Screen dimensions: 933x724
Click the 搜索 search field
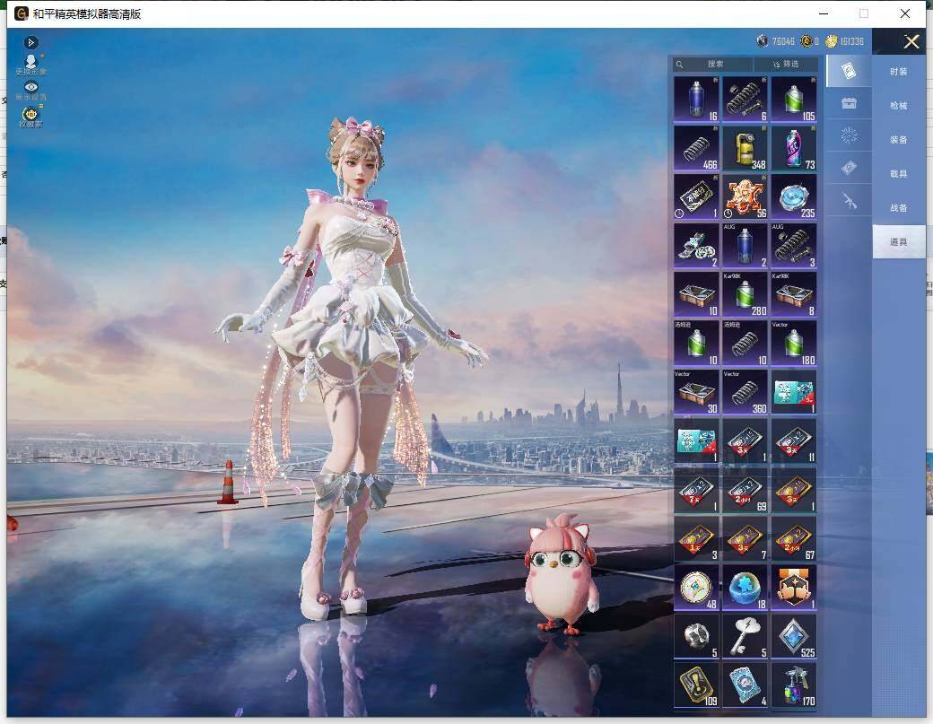[x=713, y=64]
